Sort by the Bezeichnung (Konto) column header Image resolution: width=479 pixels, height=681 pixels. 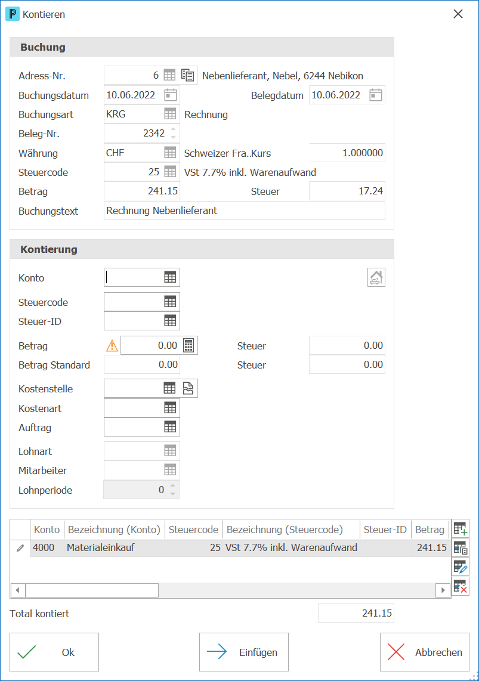[114, 530]
